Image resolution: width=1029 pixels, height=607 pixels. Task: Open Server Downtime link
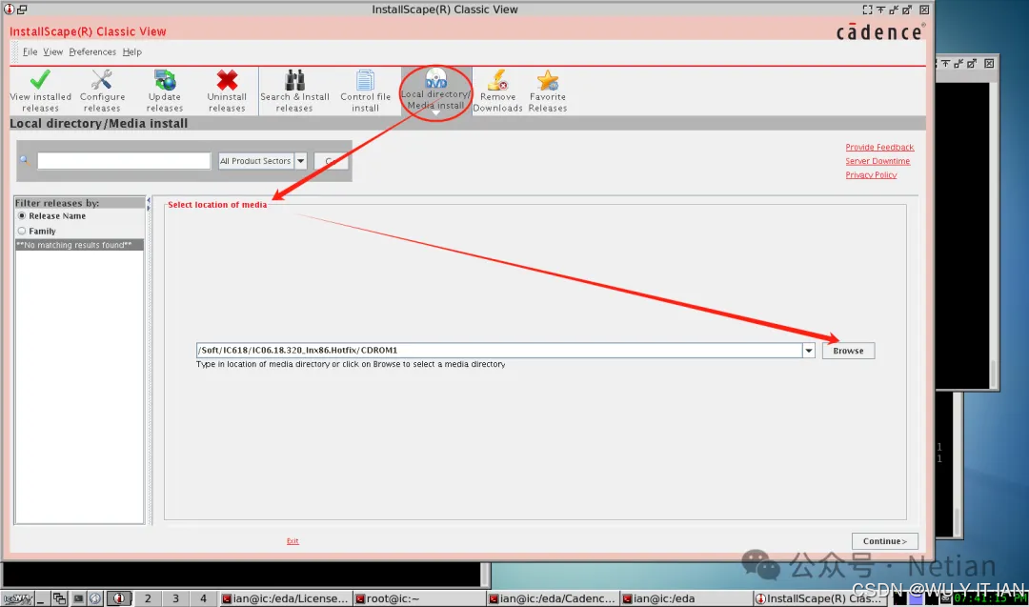878,161
